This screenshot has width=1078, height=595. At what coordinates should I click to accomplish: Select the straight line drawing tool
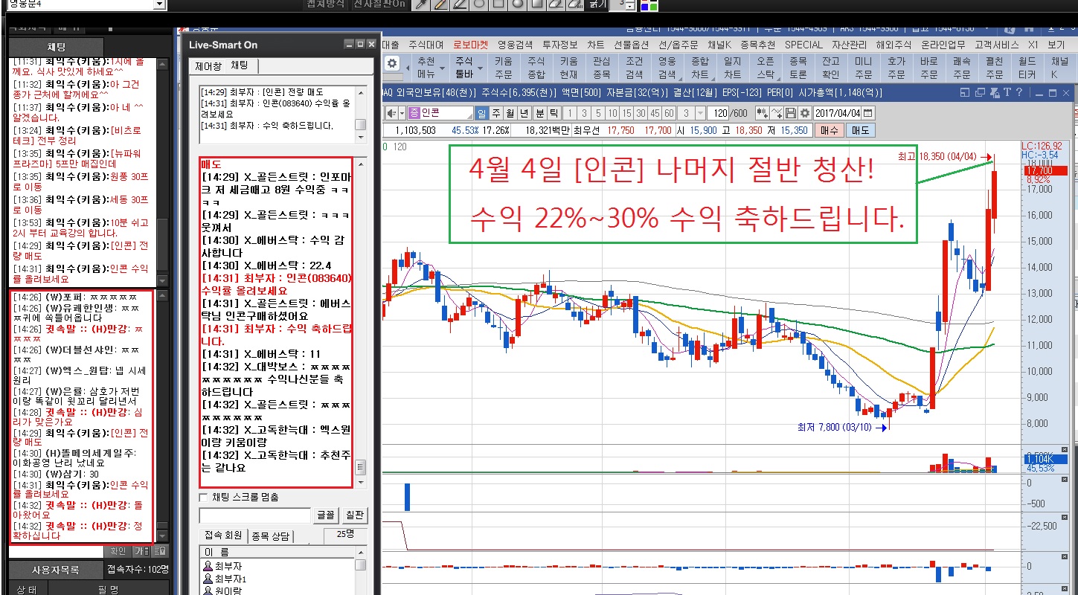(459, 4)
